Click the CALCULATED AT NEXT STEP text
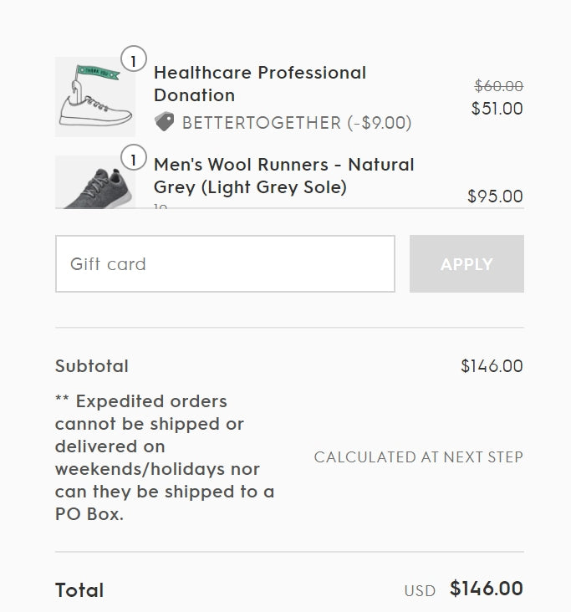The height and width of the screenshot is (612, 571). click(x=418, y=457)
